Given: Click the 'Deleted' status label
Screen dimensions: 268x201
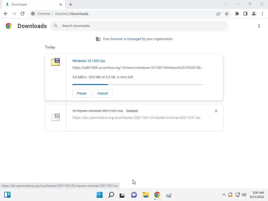Looking at the screenshot, I should 132,111.
